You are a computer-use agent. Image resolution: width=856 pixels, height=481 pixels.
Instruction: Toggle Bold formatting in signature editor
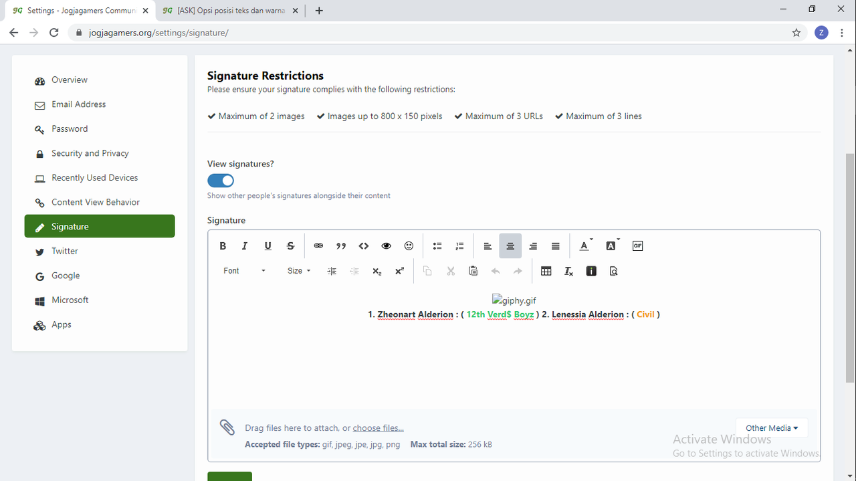223,246
